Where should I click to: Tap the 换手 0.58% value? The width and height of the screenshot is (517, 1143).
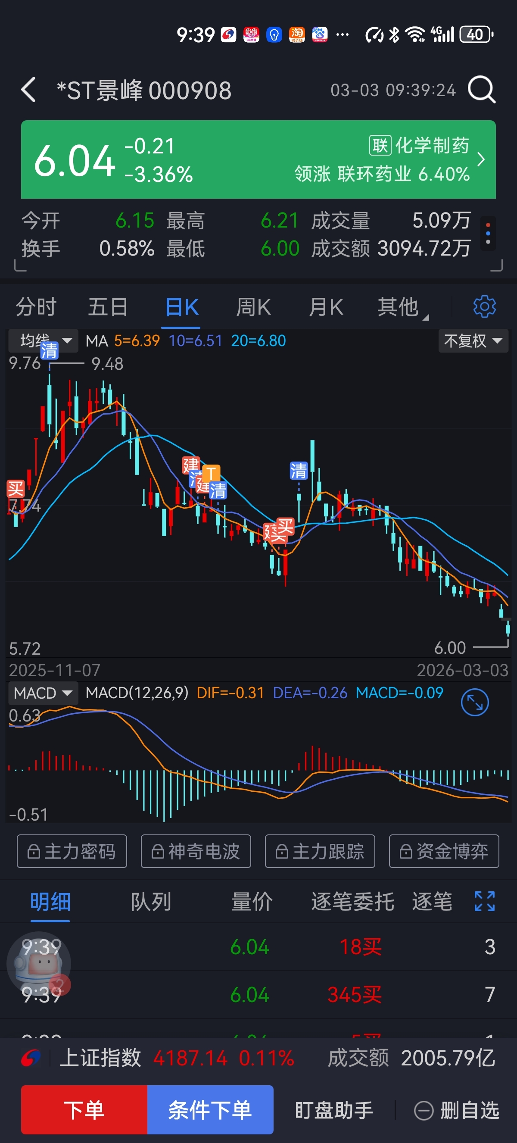tap(127, 248)
